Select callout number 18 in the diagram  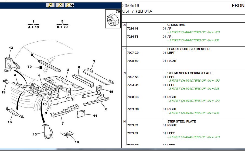77,142
